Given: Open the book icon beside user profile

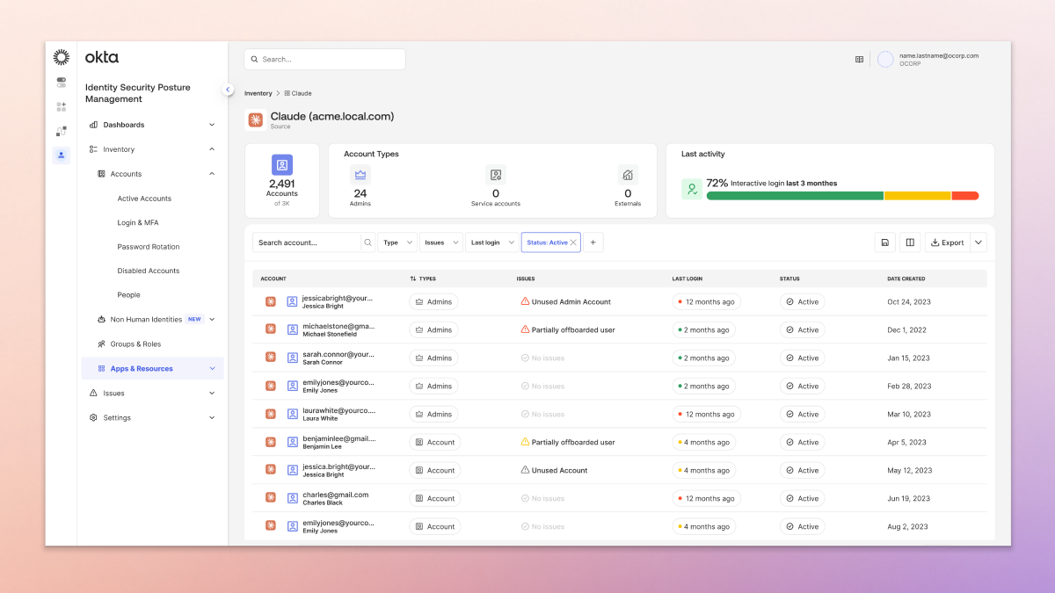Looking at the screenshot, I should point(859,60).
